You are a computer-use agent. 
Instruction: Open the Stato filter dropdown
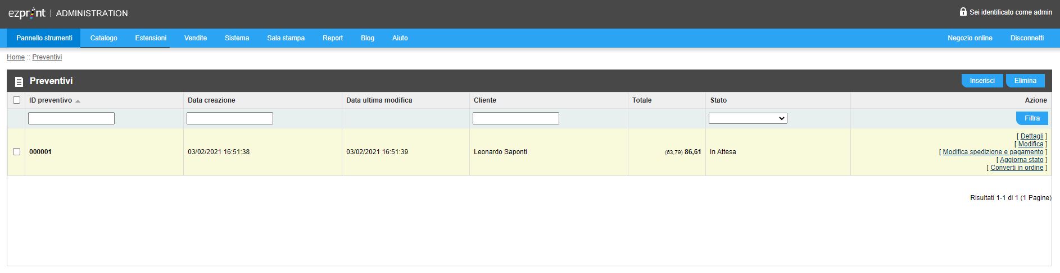click(x=748, y=118)
